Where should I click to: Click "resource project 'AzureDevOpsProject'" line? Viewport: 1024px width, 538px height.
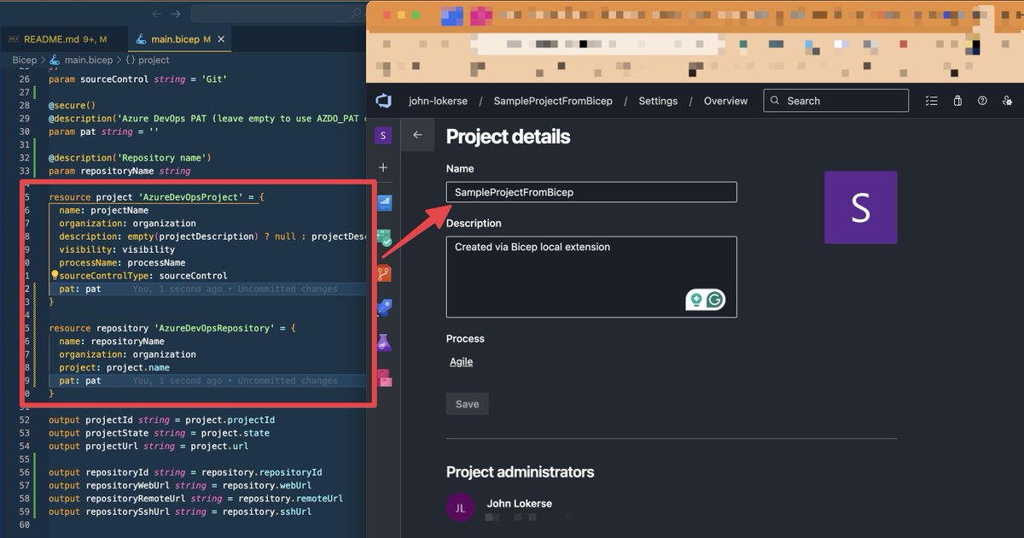(x=156, y=197)
